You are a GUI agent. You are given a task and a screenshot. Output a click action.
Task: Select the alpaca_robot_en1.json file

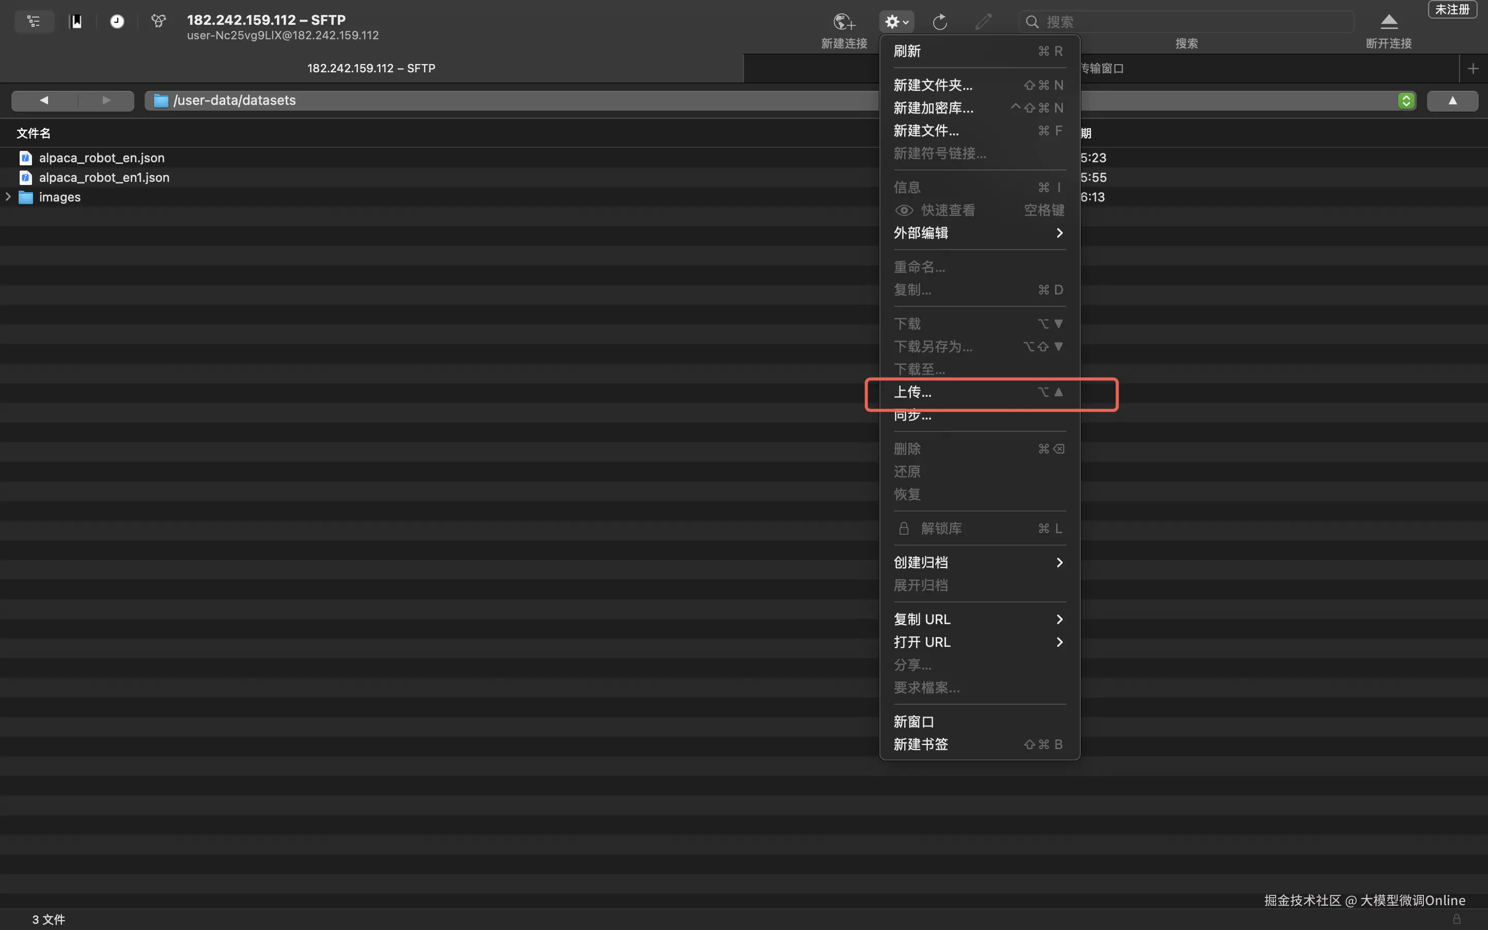click(x=104, y=178)
